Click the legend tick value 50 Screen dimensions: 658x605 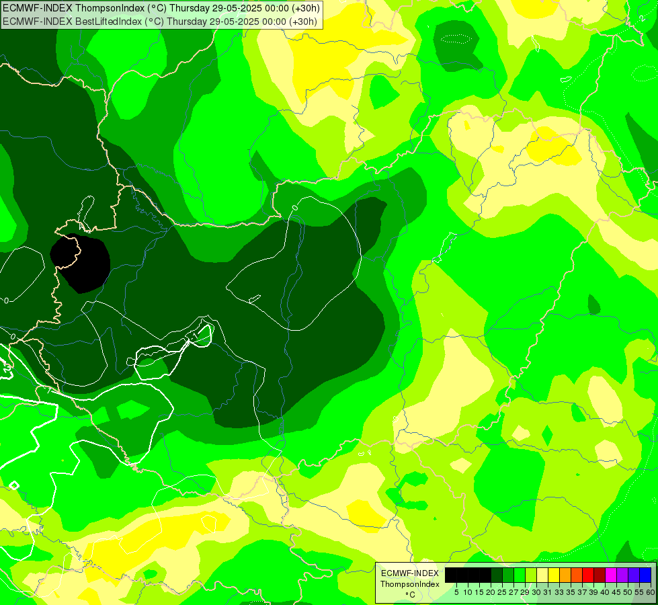pos(628,592)
